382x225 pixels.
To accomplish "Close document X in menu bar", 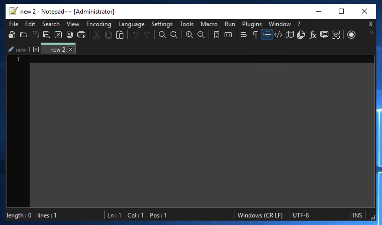I will [x=370, y=24].
